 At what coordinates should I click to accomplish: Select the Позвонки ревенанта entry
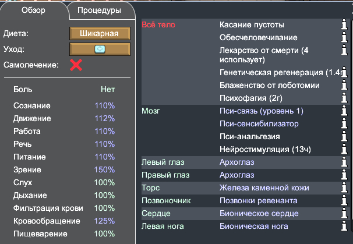(259, 200)
